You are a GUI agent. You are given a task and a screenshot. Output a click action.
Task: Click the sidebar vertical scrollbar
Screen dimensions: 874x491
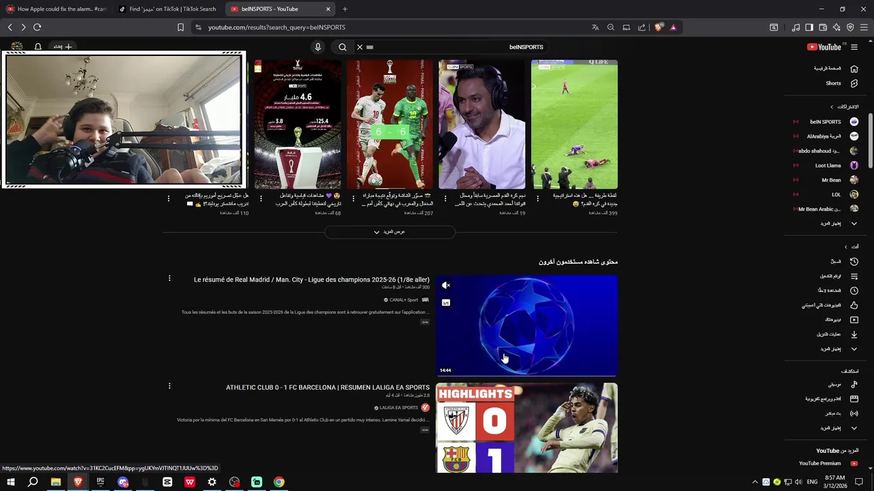[x=870, y=140]
